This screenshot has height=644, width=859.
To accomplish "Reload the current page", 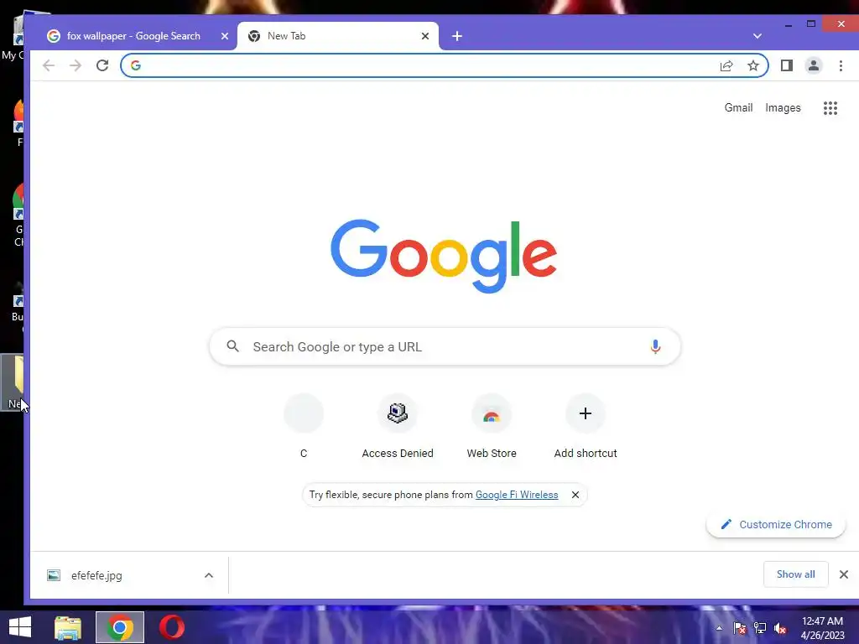I will coord(102,65).
